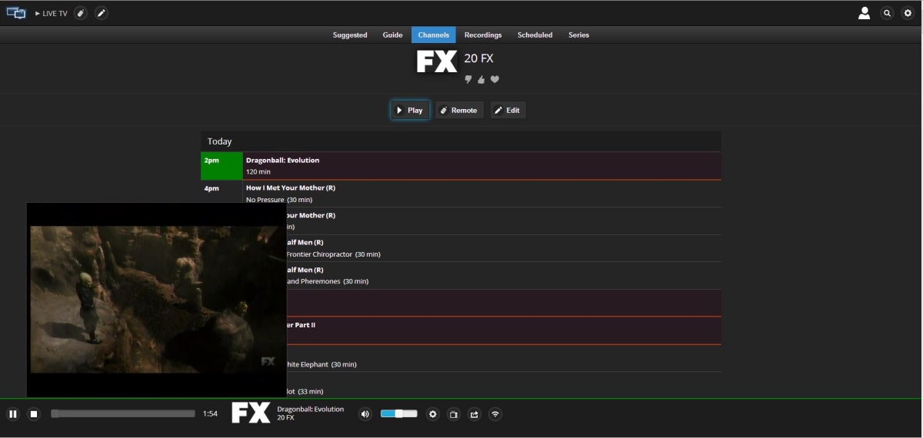
Task: Switch to the Suggested tab
Action: [x=350, y=35]
